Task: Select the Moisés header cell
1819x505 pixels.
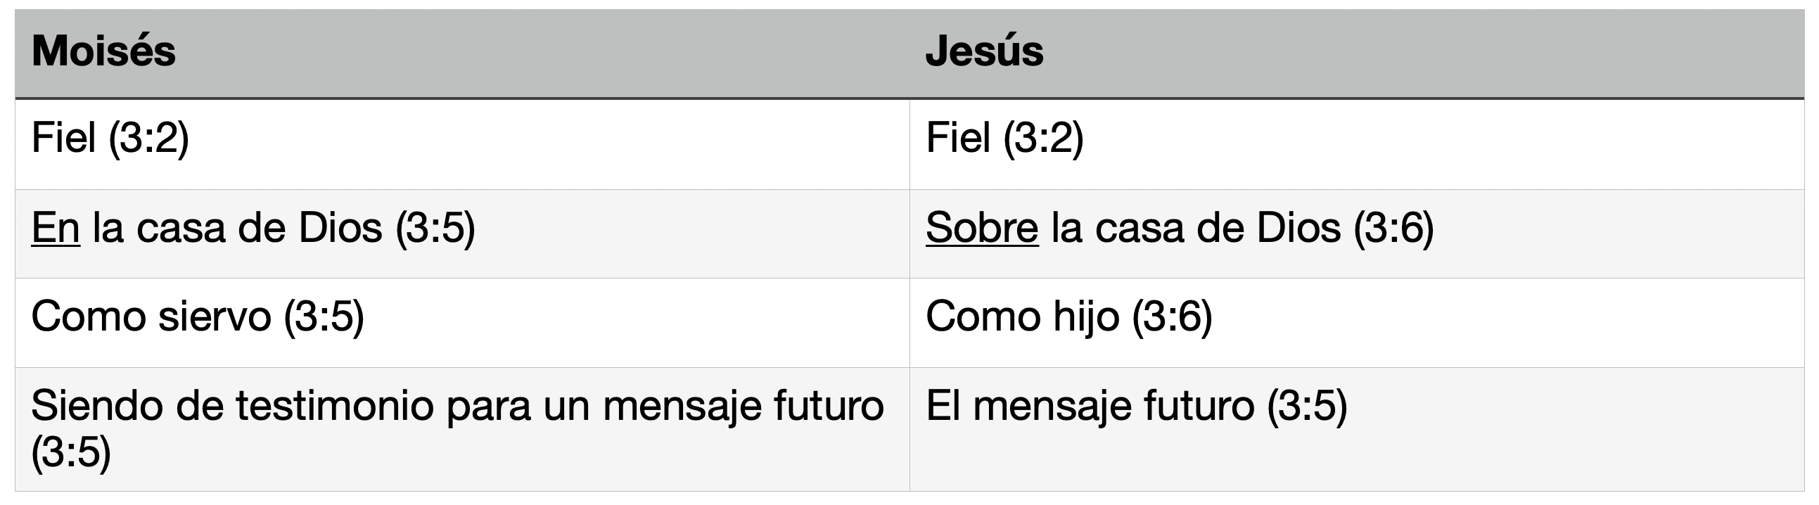Action: point(463,53)
